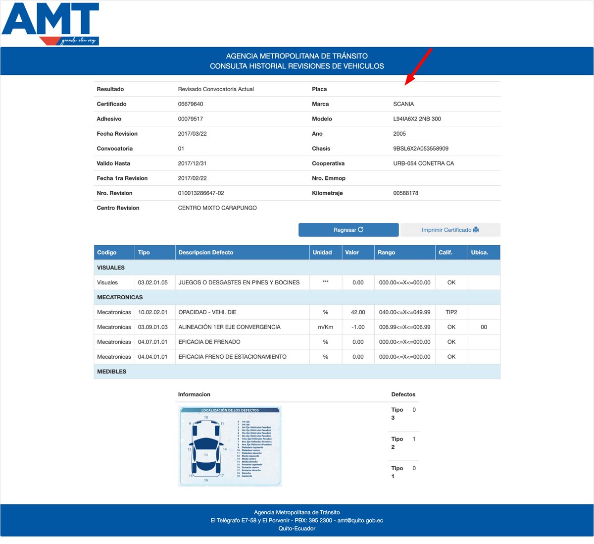Viewport: 594px width, 544px height.
Task: Select mileage value 00588178
Action: [405, 193]
